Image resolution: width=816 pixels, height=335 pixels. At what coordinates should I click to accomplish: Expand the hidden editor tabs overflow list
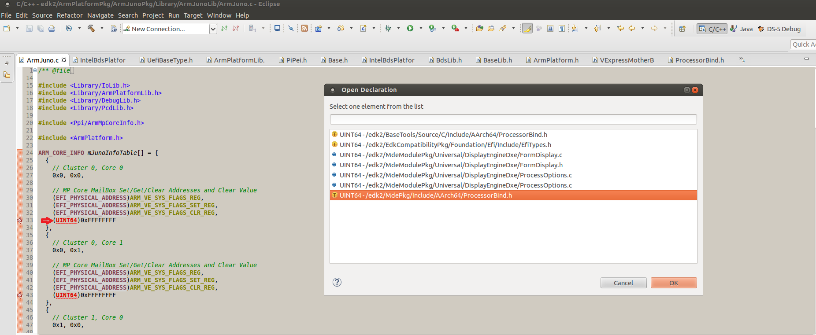pos(742,60)
